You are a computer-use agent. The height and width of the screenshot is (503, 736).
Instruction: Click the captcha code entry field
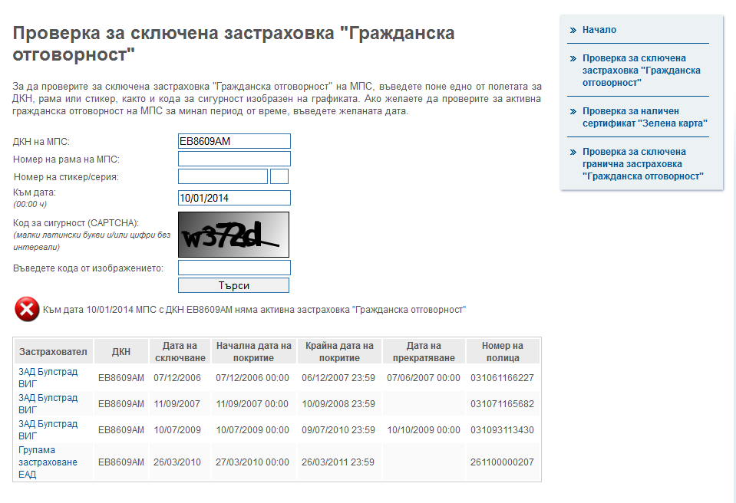click(234, 268)
